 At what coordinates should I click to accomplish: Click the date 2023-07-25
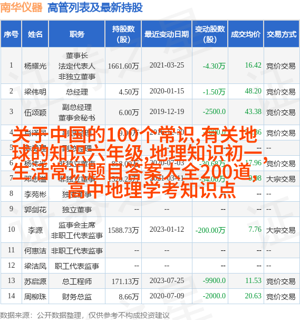(x=167, y=280)
